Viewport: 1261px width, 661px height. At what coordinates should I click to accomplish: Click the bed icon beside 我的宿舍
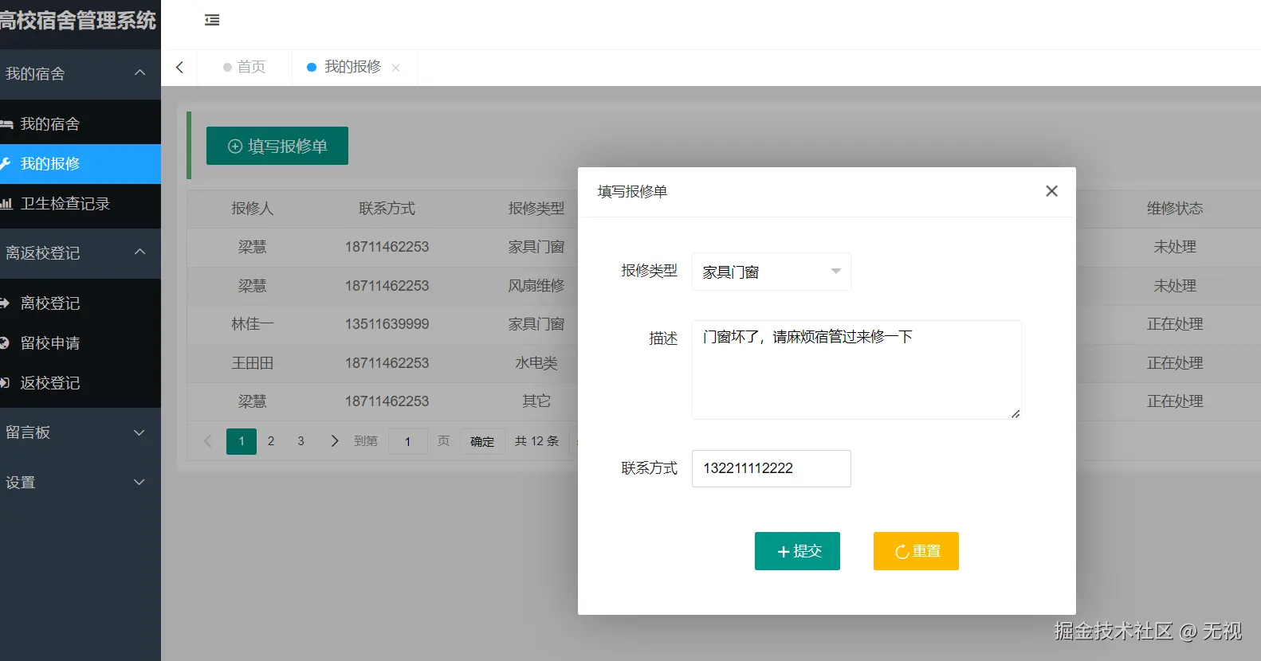point(6,124)
